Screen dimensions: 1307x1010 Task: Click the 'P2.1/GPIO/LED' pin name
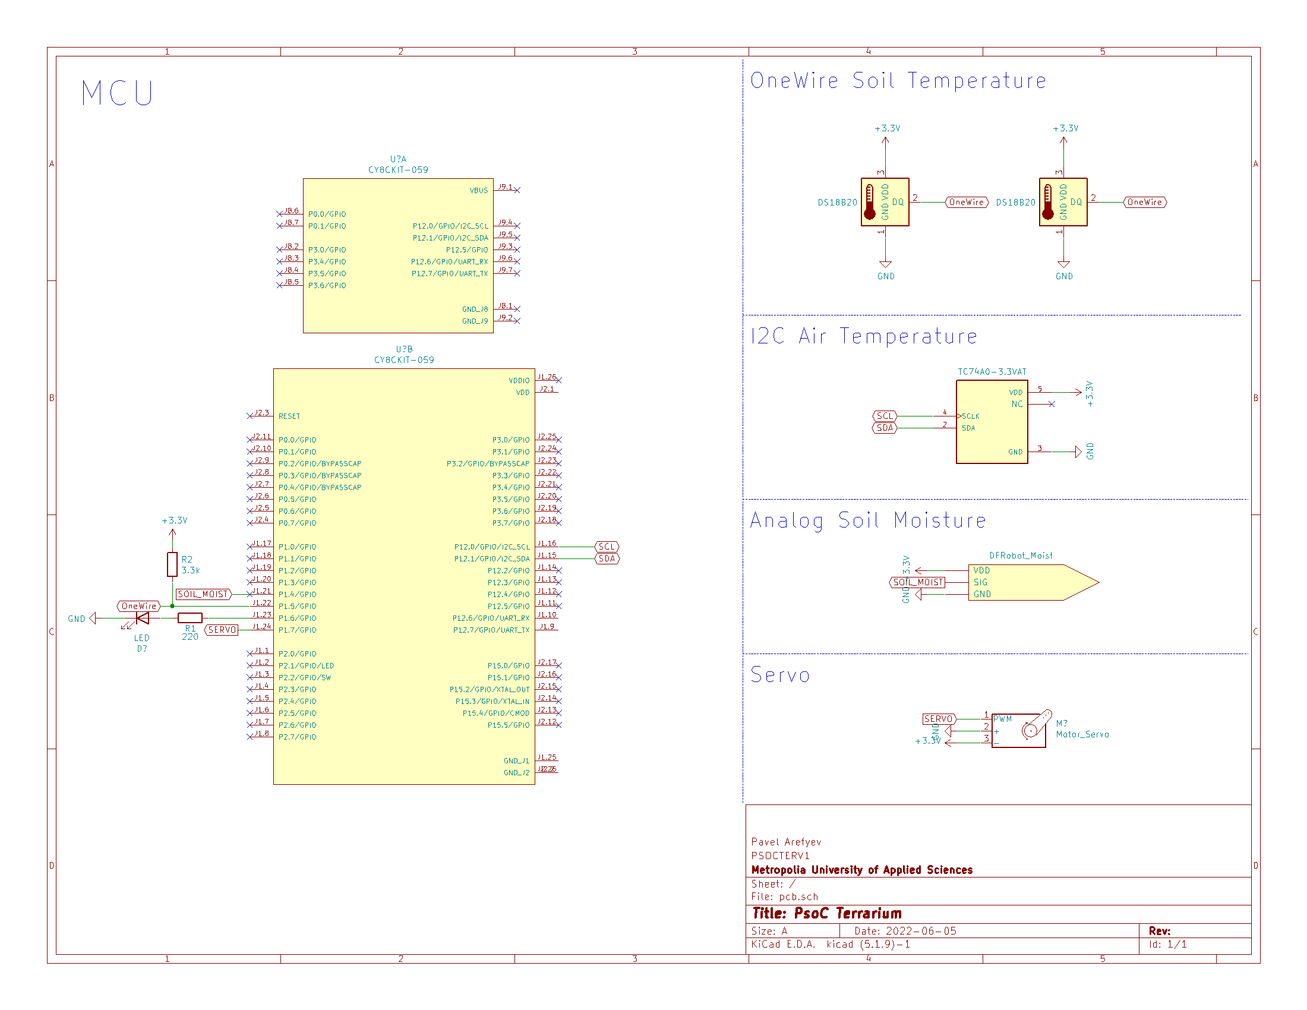click(x=306, y=666)
